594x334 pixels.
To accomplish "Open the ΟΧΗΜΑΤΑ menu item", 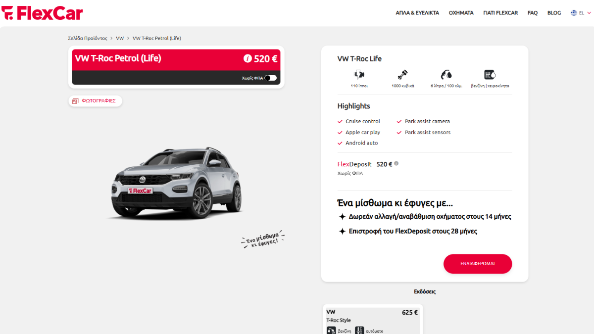I will [x=461, y=13].
